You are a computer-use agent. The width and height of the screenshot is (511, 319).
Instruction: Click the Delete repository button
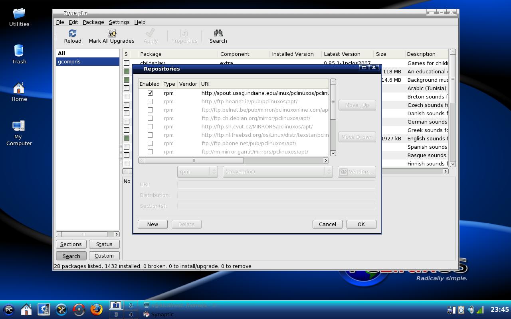click(x=186, y=224)
